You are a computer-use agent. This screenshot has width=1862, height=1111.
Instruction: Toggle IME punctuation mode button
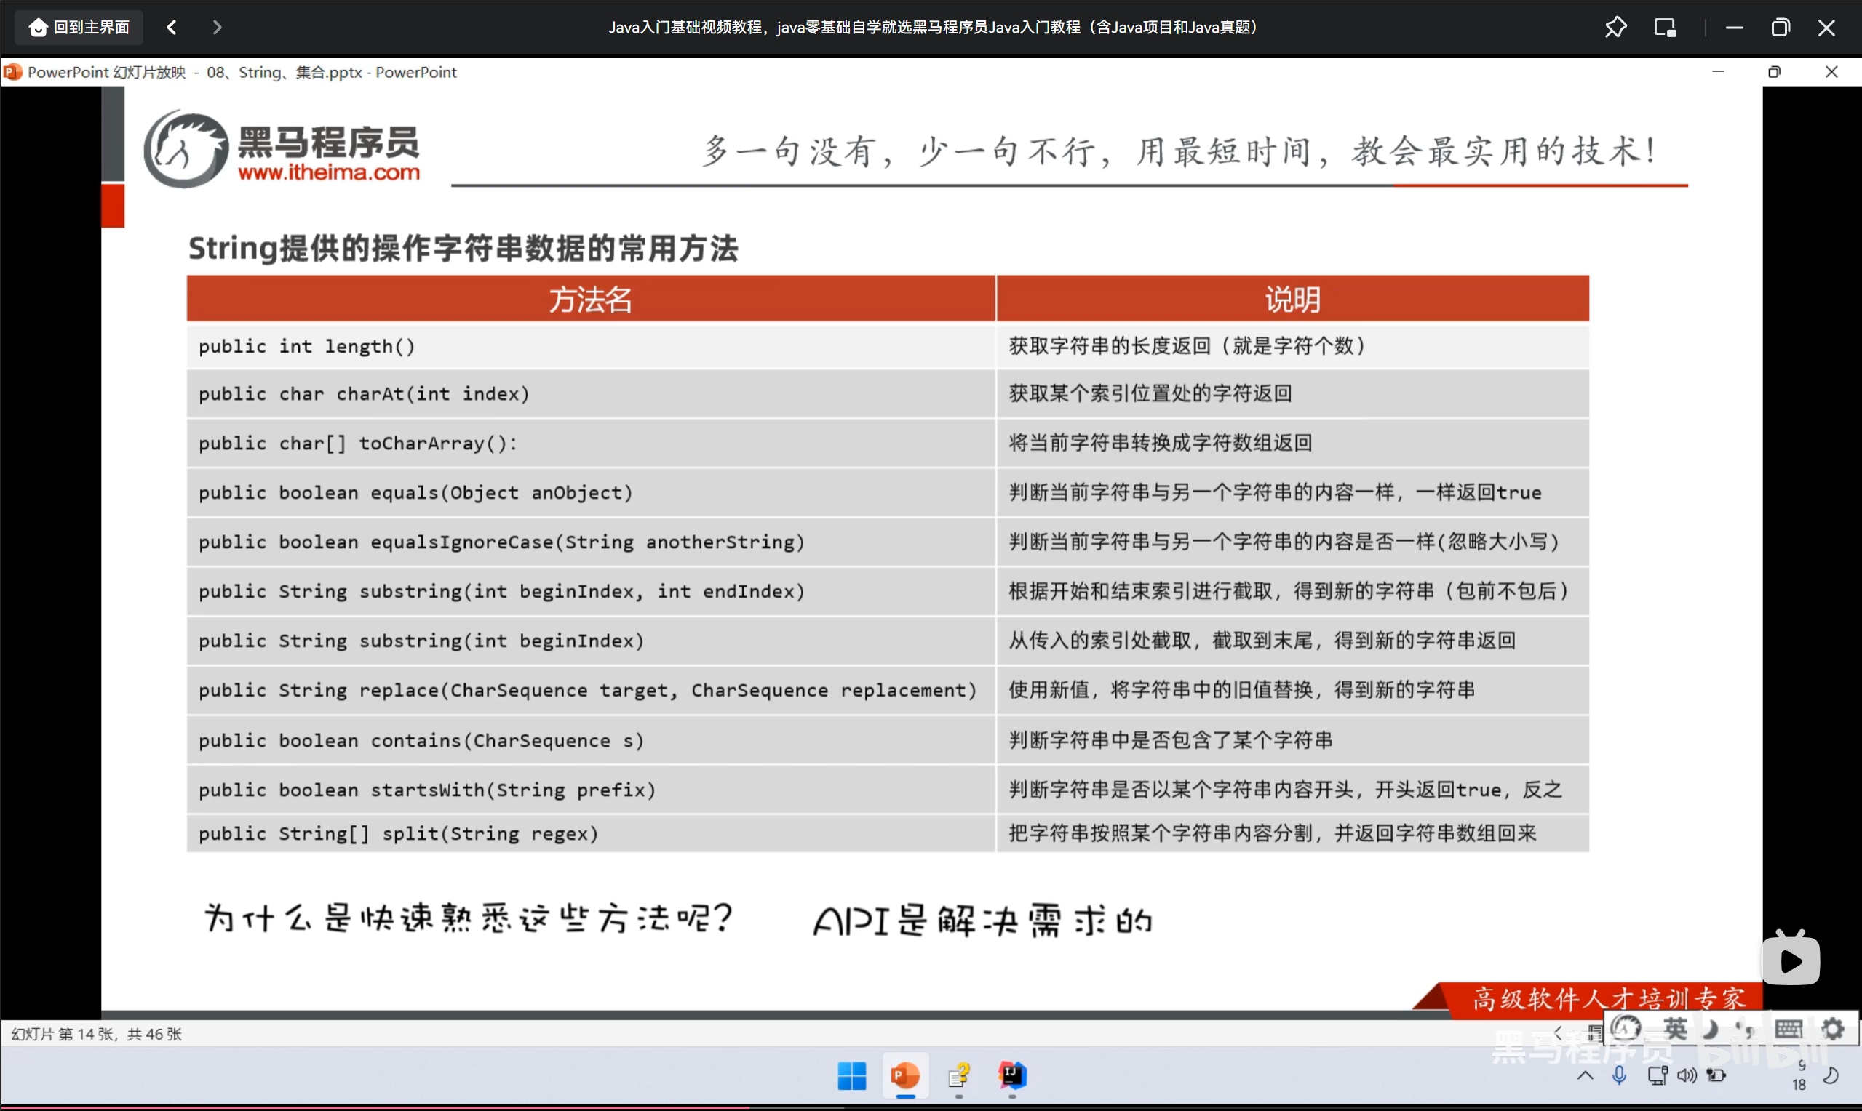tap(1745, 1030)
